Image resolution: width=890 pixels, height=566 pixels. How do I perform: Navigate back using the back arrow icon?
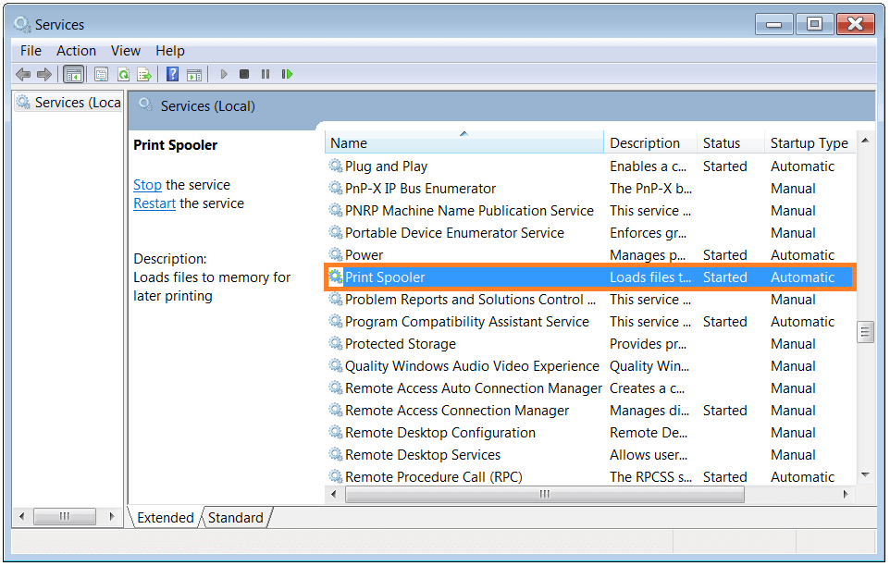coord(23,74)
